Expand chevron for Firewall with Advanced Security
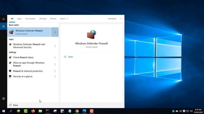This screenshot has height=114, width=204. tap(55, 46)
